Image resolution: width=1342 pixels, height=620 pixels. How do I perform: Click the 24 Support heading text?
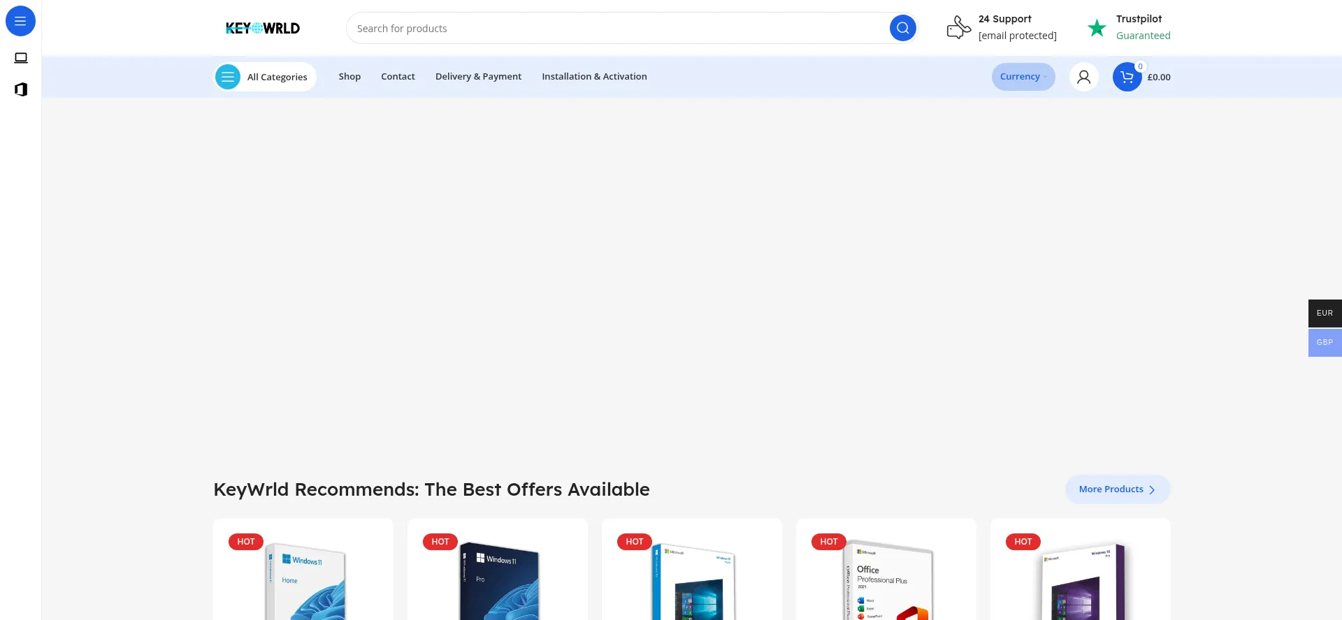tap(1004, 19)
